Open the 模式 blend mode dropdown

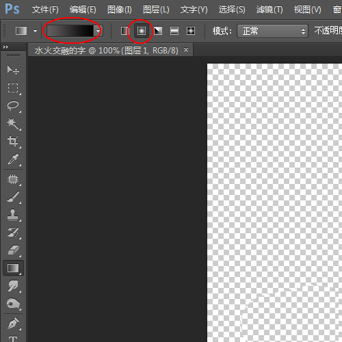(x=273, y=31)
